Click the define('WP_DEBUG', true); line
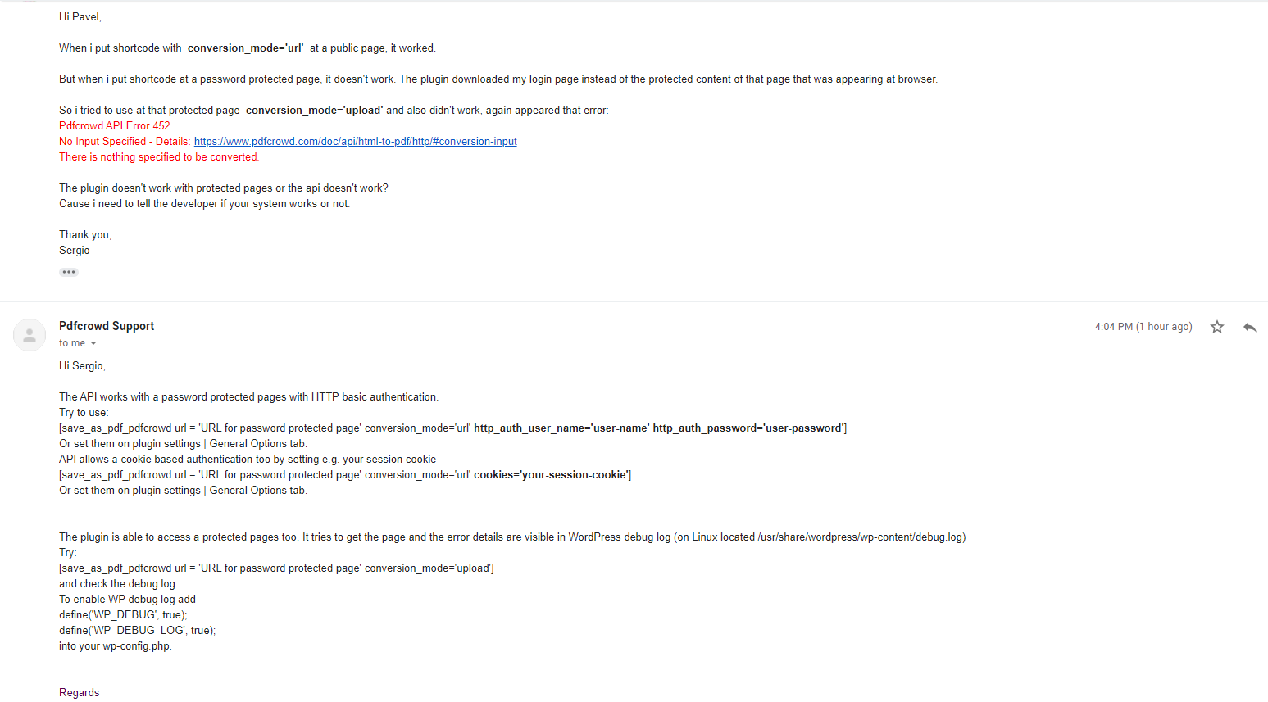1268x702 pixels. click(x=123, y=615)
